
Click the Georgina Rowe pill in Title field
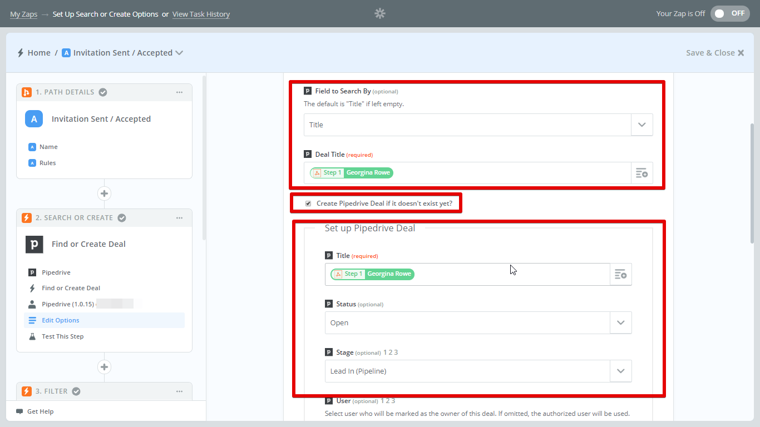[x=373, y=274]
